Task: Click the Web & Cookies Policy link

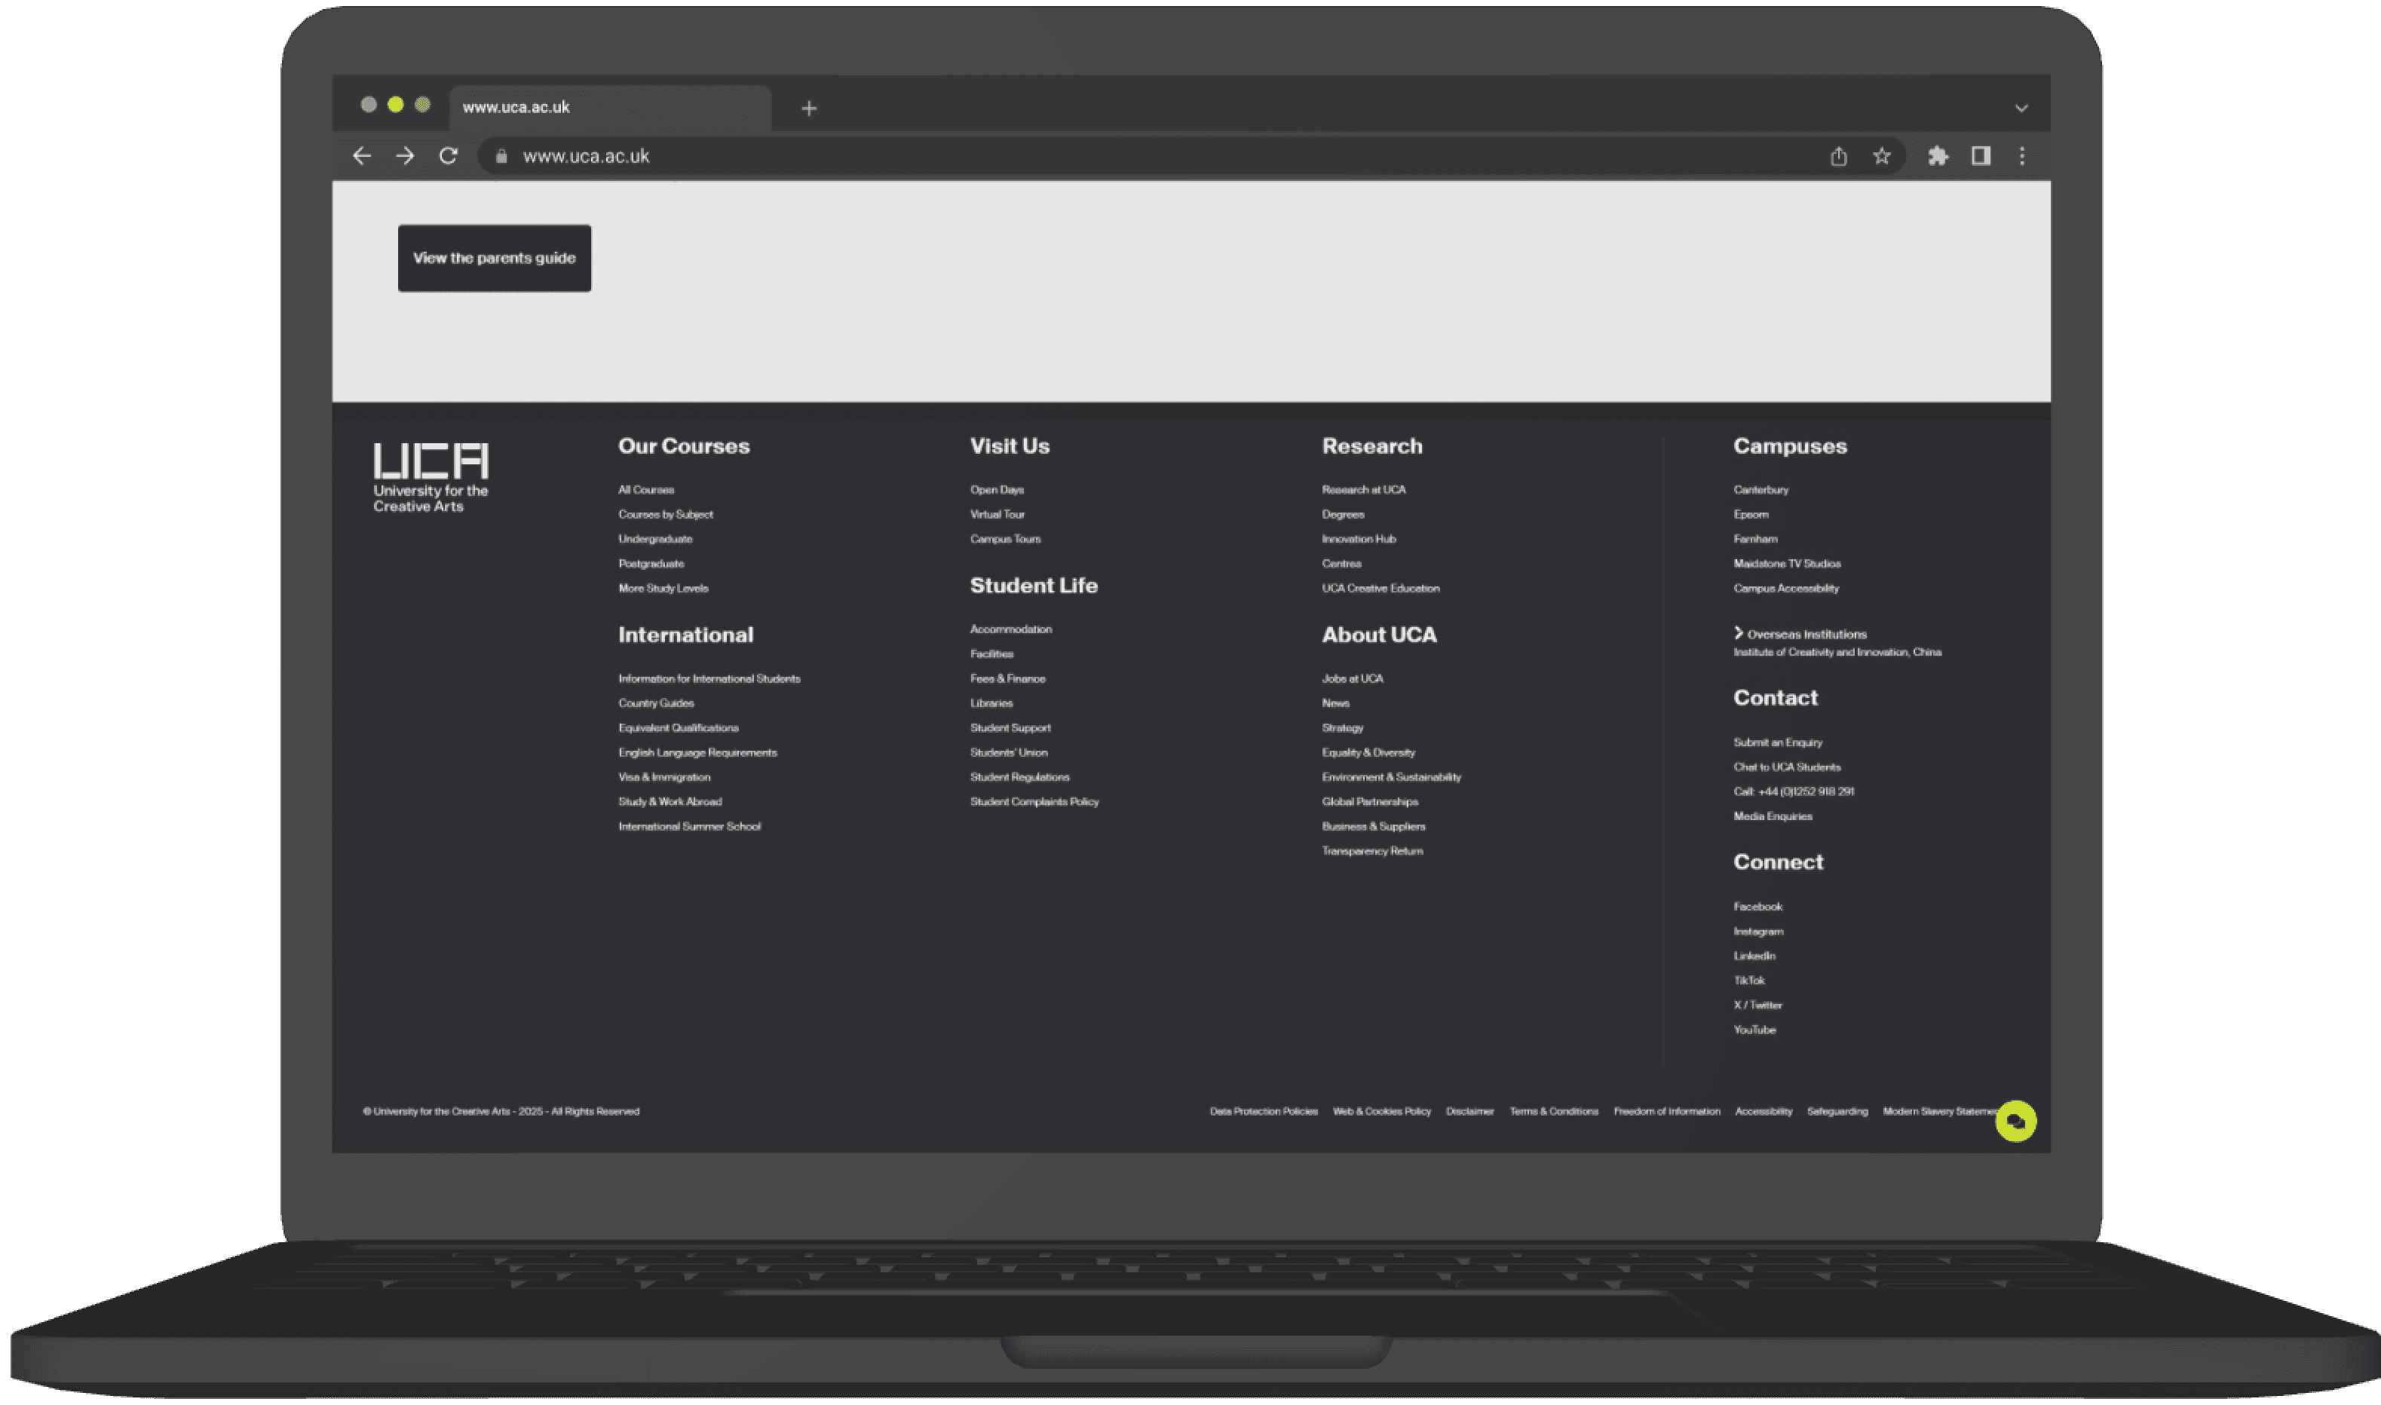Action: click(x=1381, y=1112)
